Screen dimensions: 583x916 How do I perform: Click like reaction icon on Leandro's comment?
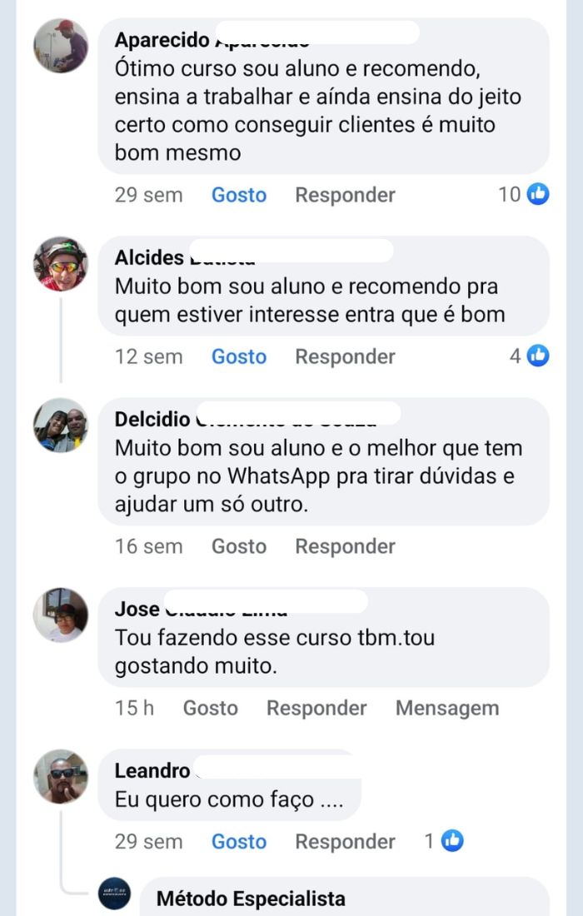click(452, 841)
